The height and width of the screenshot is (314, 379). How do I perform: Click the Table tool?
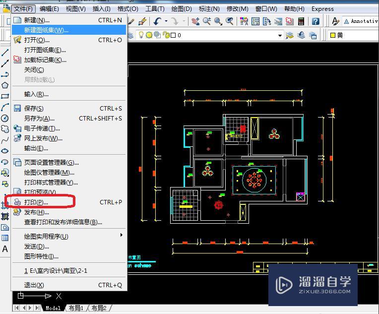(x=5, y=238)
